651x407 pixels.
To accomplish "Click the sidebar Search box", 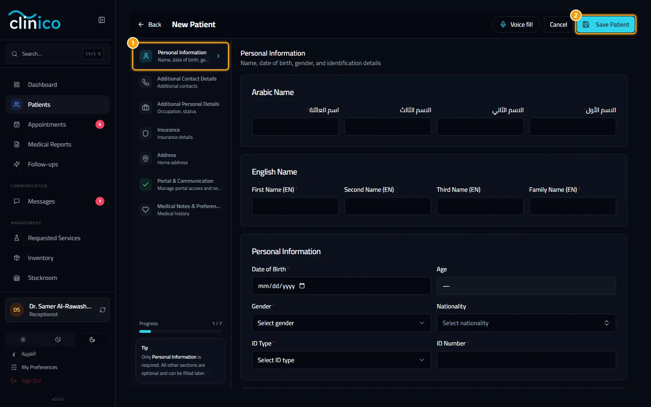I will [x=57, y=54].
